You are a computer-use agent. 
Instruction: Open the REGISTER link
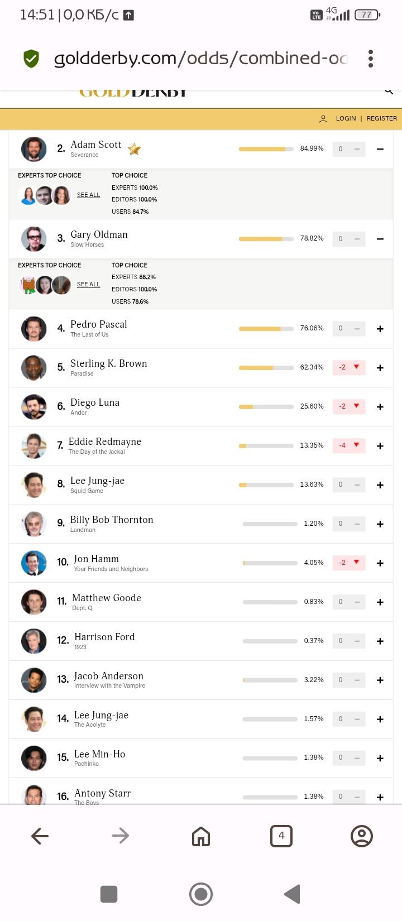pyautogui.click(x=382, y=118)
